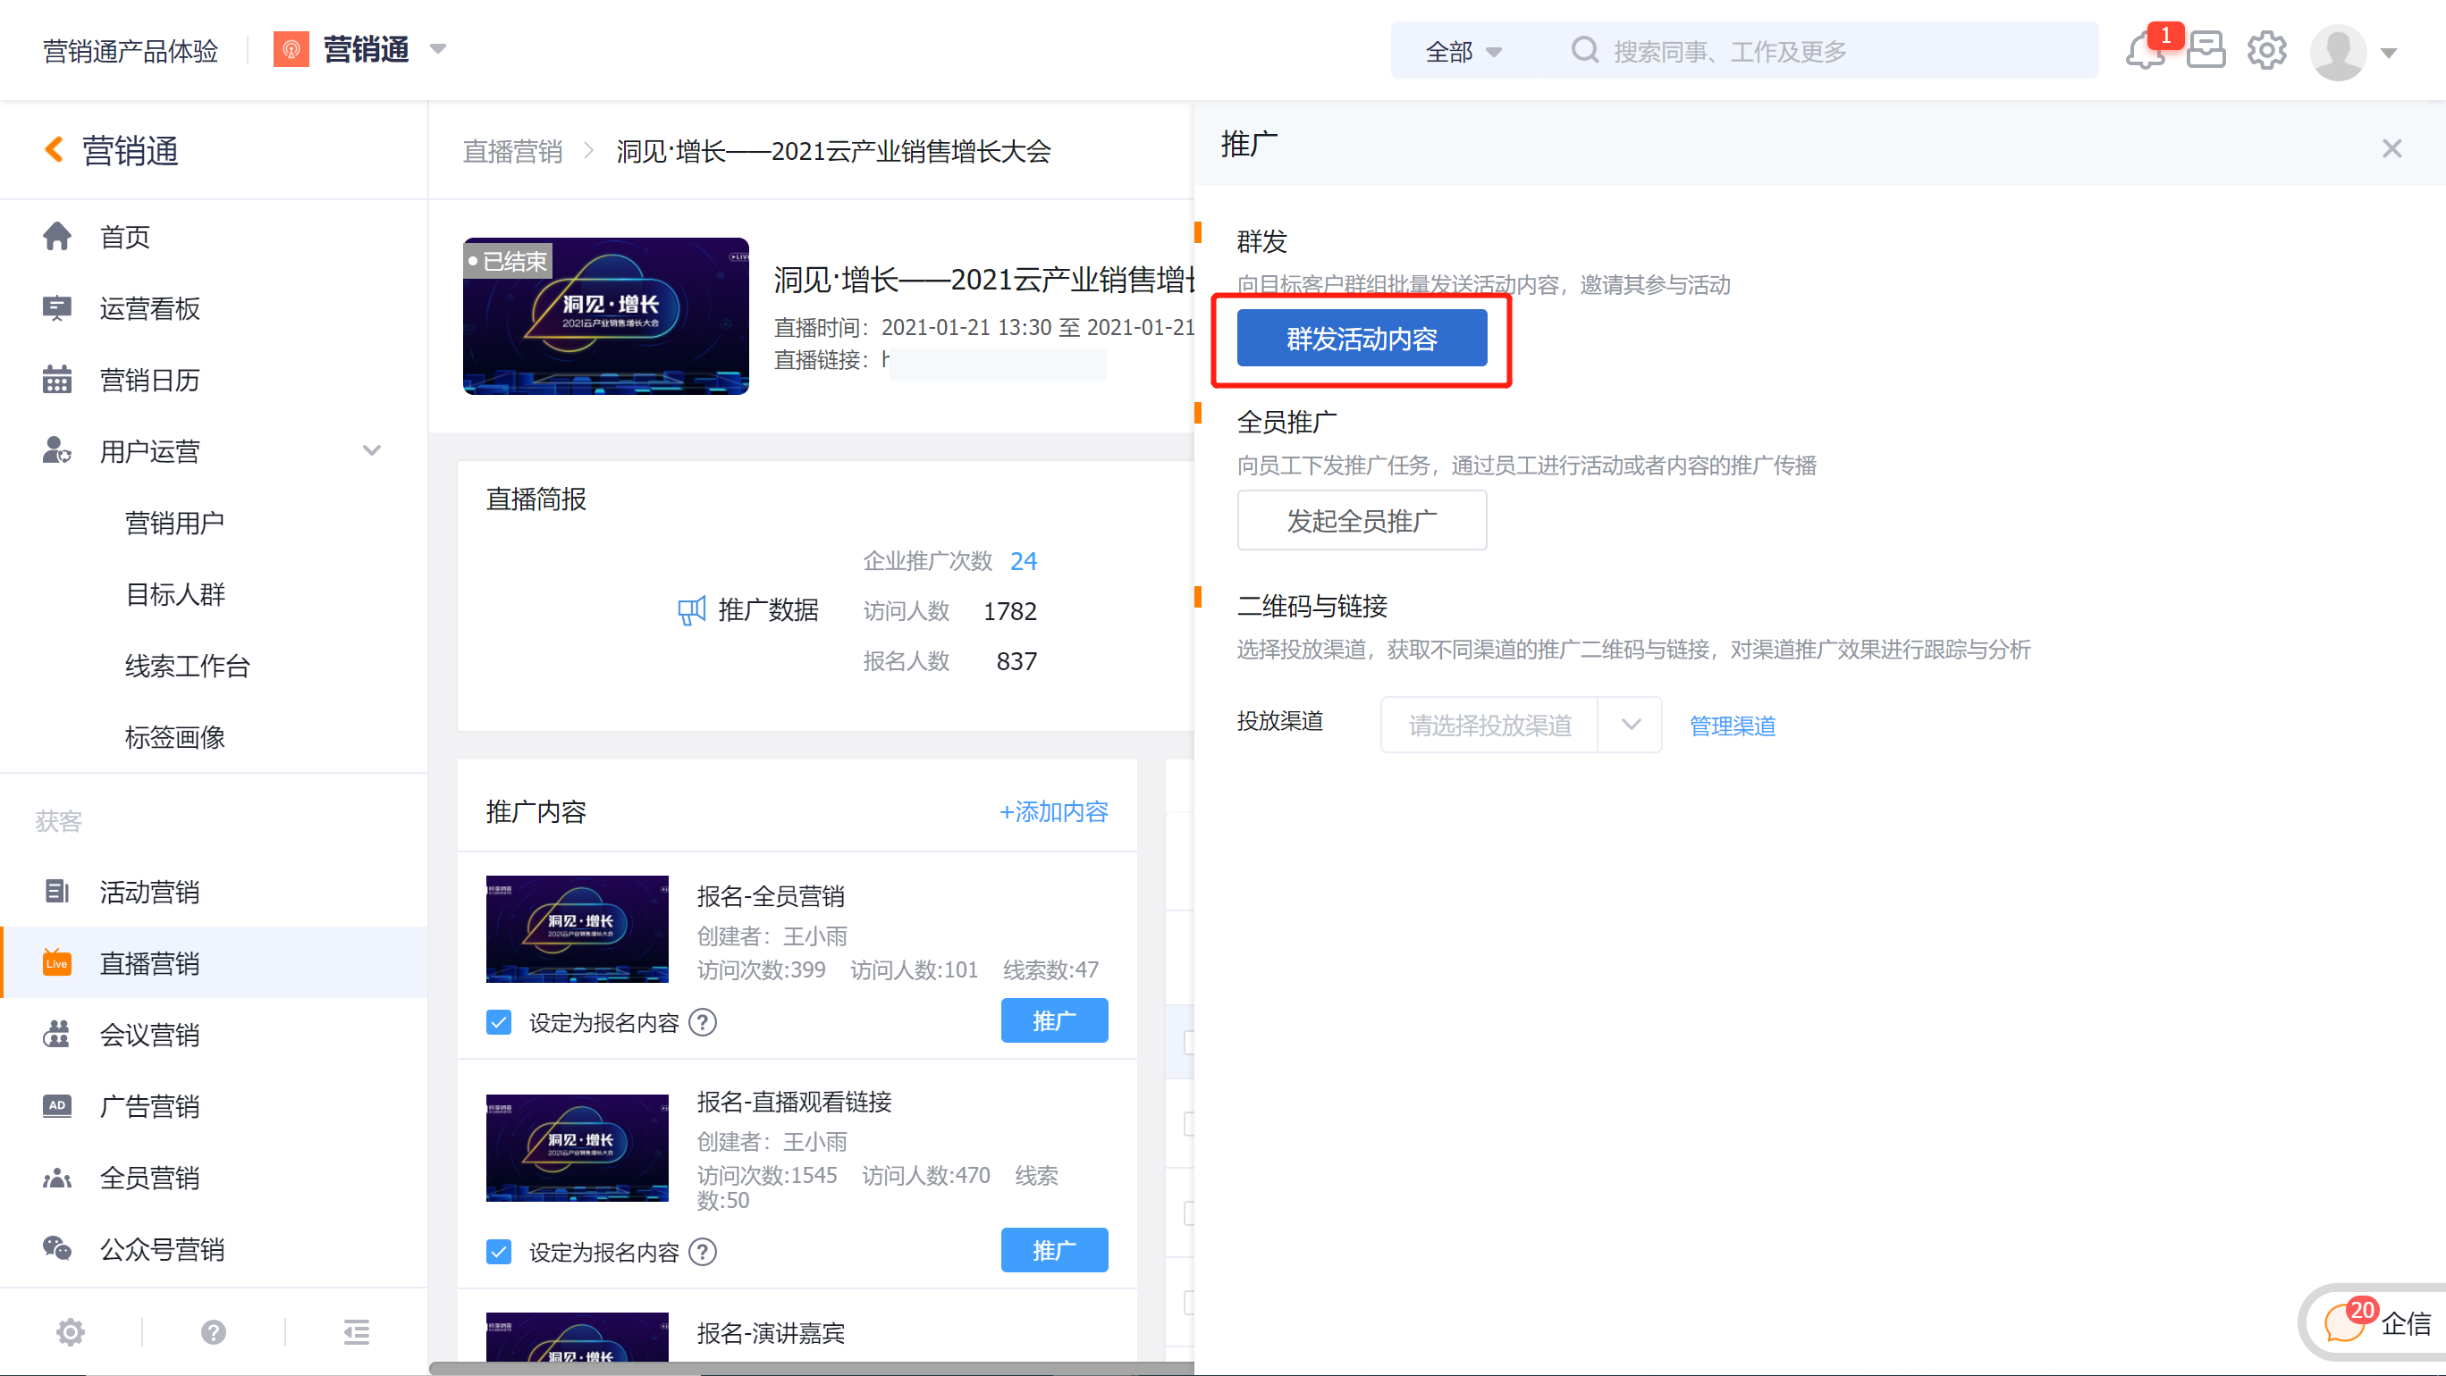Collapse the sidebar with the indent icon
2446x1376 pixels.
tap(356, 1332)
